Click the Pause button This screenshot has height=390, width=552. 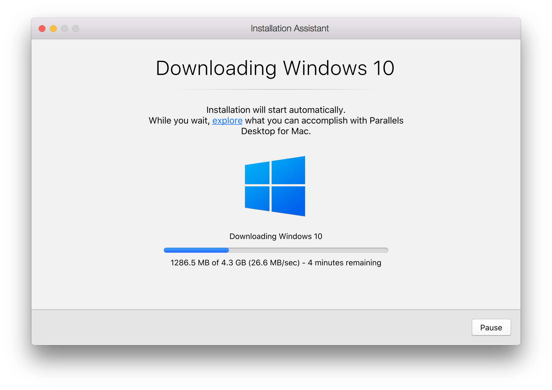(491, 327)
